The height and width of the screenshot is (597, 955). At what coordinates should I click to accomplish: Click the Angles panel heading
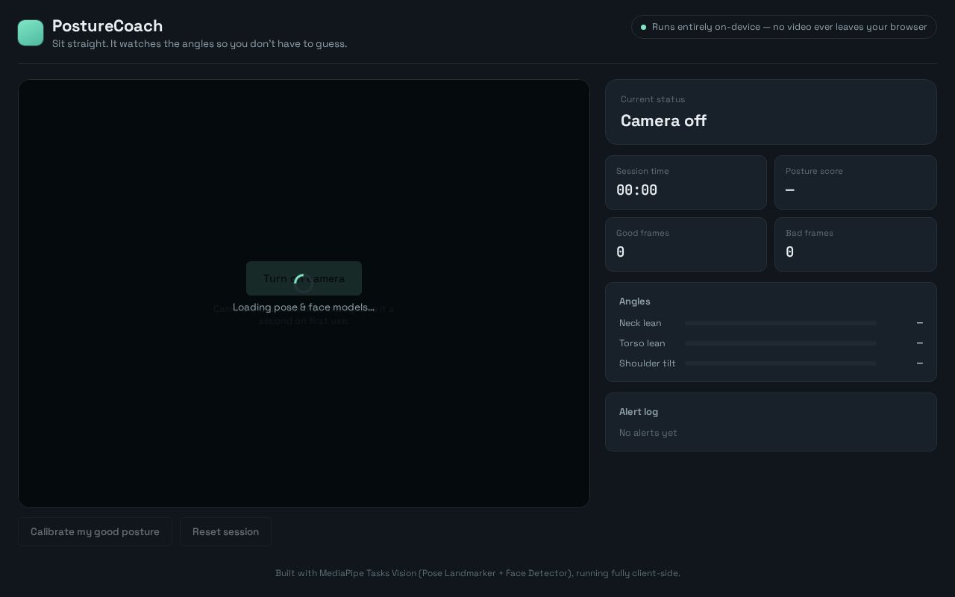click(635, 301)
